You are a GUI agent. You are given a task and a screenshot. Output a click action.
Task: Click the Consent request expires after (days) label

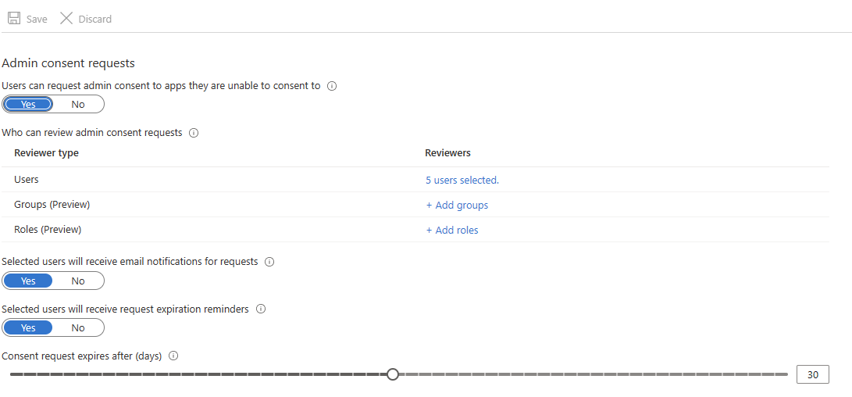coord(82,356)
